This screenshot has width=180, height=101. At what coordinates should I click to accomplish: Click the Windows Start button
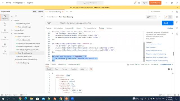(3, 98)
